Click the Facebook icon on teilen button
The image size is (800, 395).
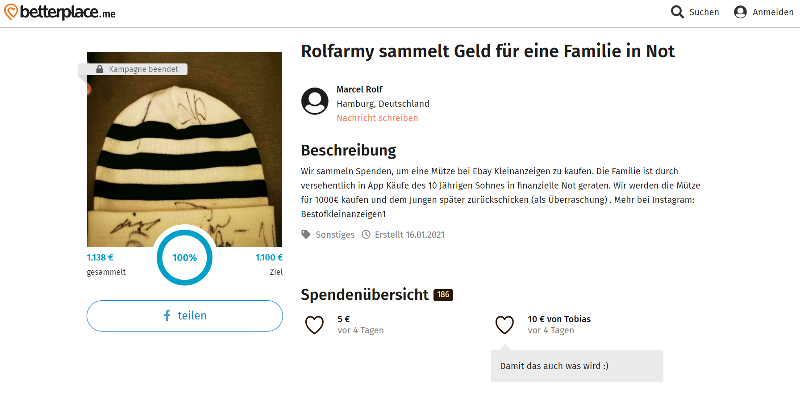(167, 315)
